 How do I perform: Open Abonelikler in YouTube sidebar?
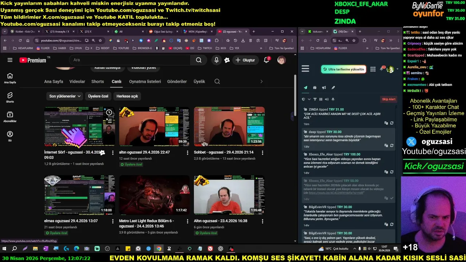tap(10, 117)
